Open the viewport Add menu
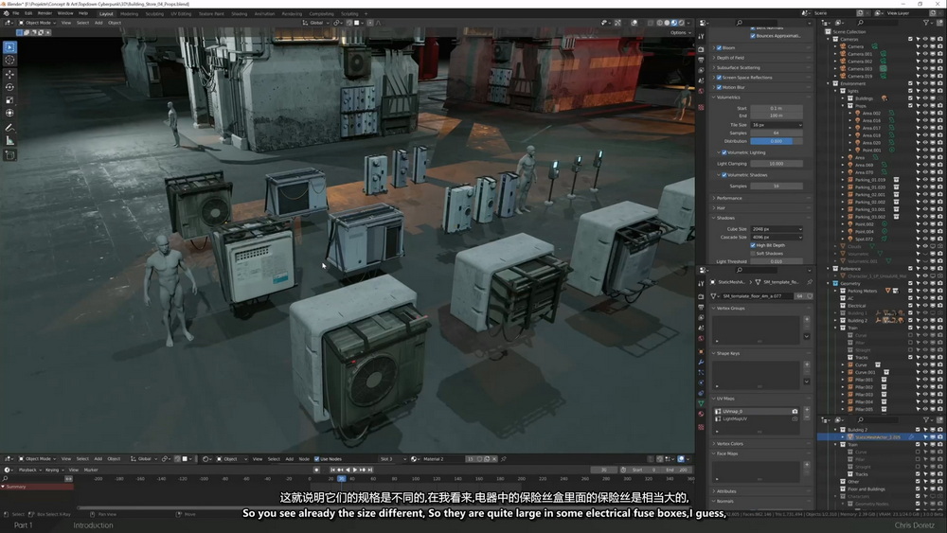Image resolution: width=947 pixels, height=533 pixels. click(98, 23)
